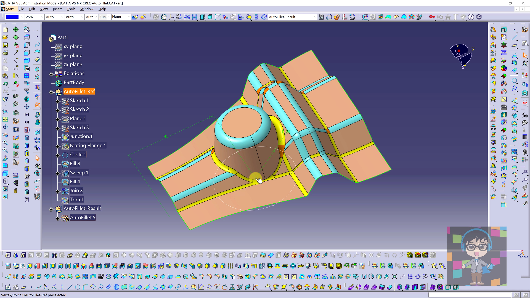Click the New document icon

pyautogui.click(x=5, y=30)
